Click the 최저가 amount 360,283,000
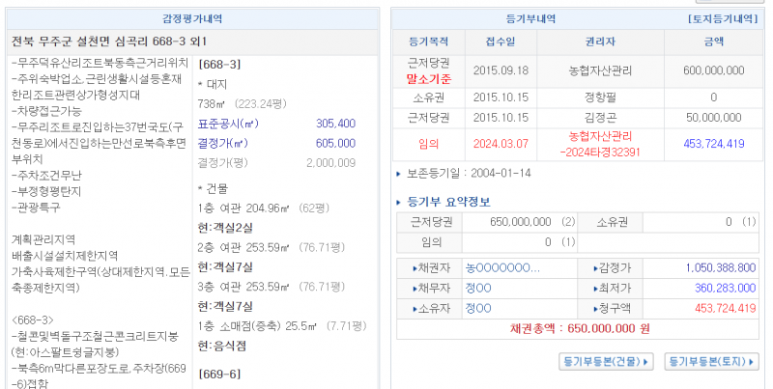This screenshot has width=773, height=389. tap(715, 288)
